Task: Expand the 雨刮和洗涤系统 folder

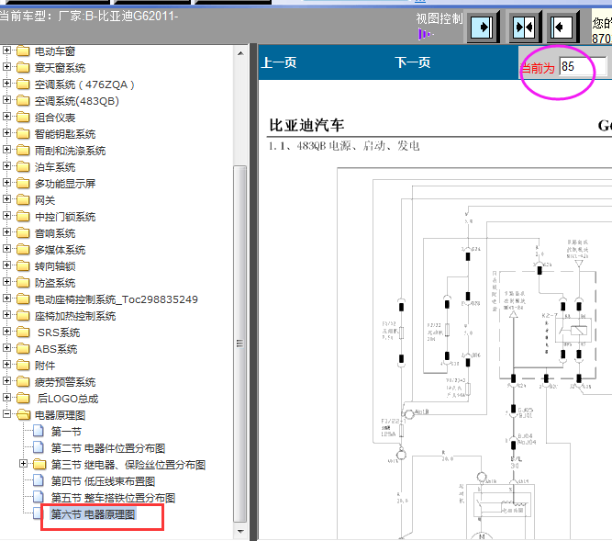Action: click(6, 150)
